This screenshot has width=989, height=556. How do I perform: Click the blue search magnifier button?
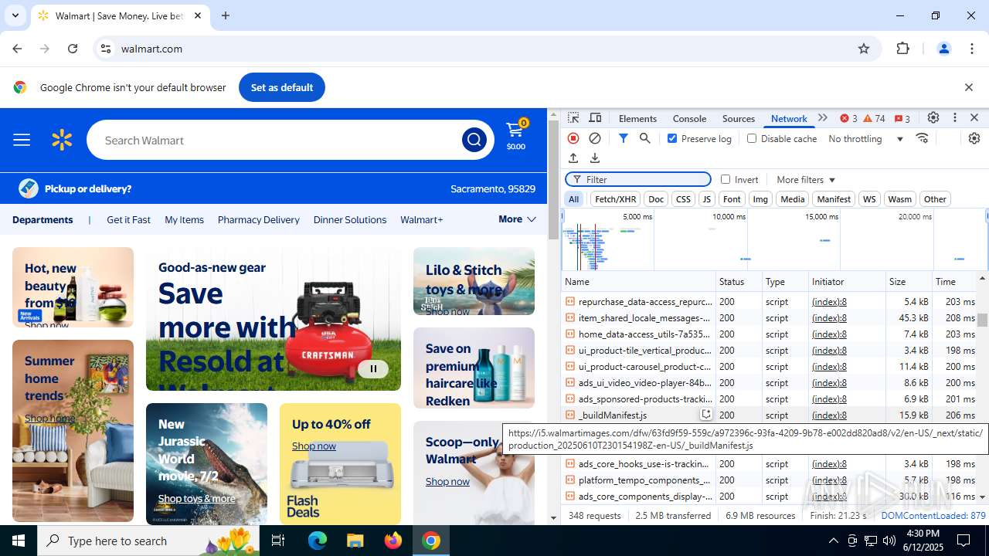474,140
